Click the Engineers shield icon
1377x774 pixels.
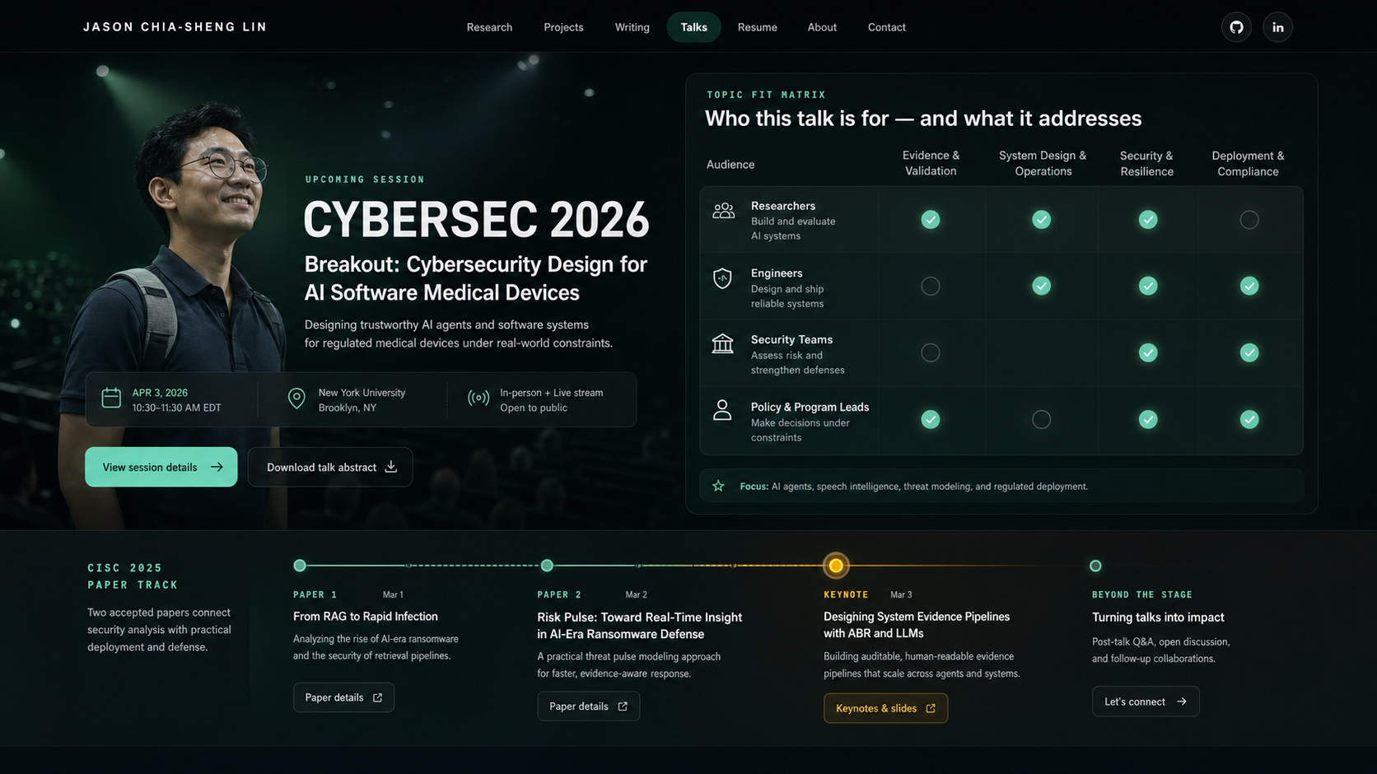[722, 278]
